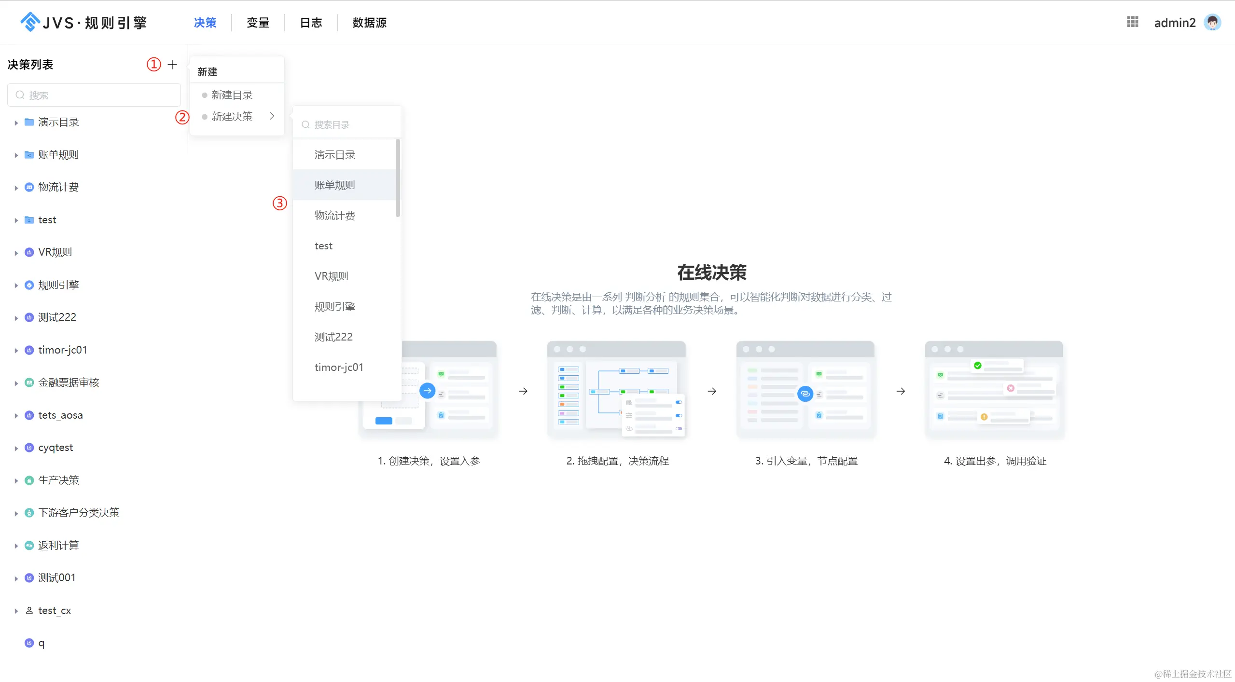Click the admin2 user avatar
Screen dimensions: 1235x682
coord(1212,22)
